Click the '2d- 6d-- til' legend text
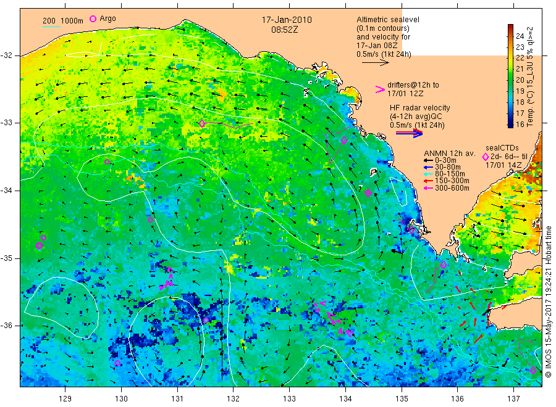The height and width of the screenshot is (407, 556). point(510,157)
